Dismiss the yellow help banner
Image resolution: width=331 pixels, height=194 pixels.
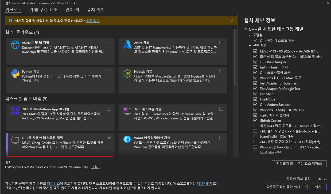(x=232, y=21)
